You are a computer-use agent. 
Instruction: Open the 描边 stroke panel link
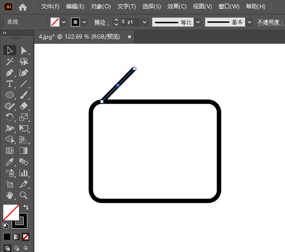coord(102,22)
